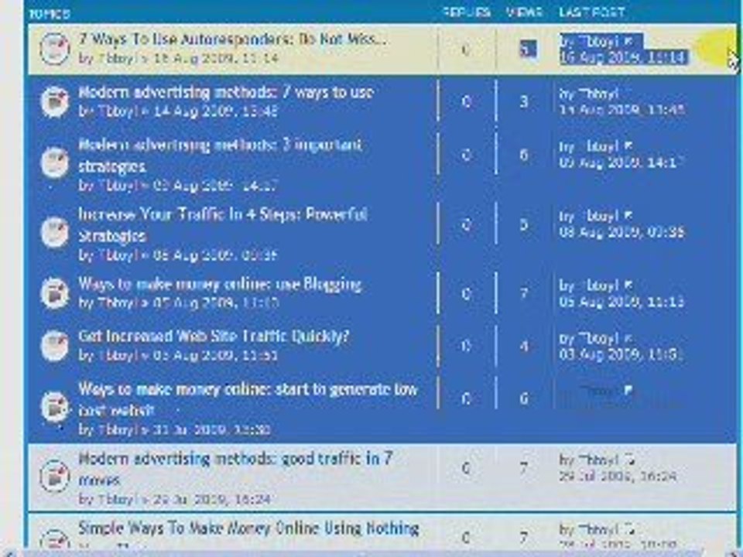Click topic icon beside 'Get Increased Web Site Traffic Quickly?'
The width and height of the screenshot is (743, 557).
(55, 345)
